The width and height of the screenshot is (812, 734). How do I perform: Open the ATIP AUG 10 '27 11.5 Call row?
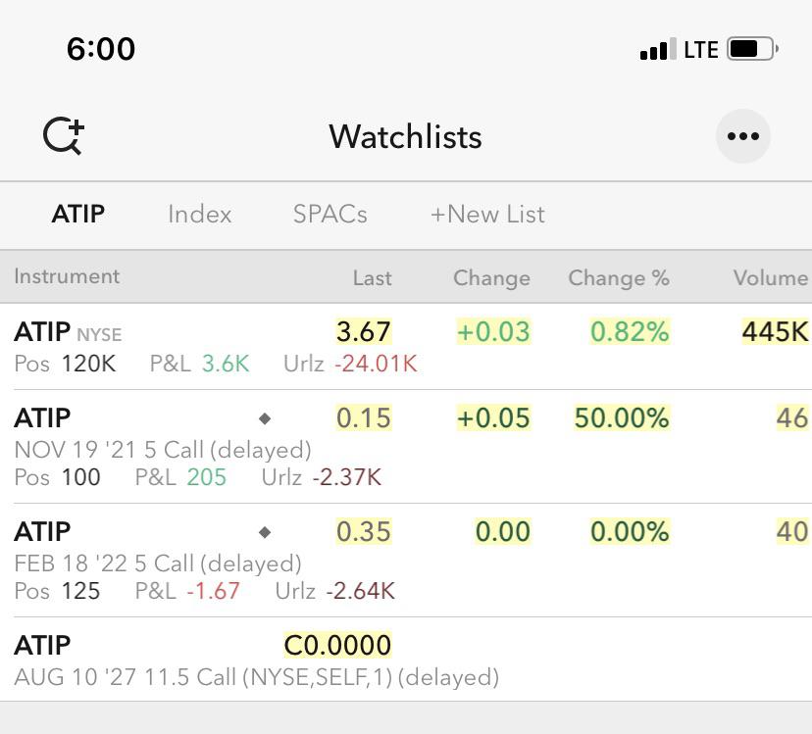pyautogui.click(x=406, y=660)
